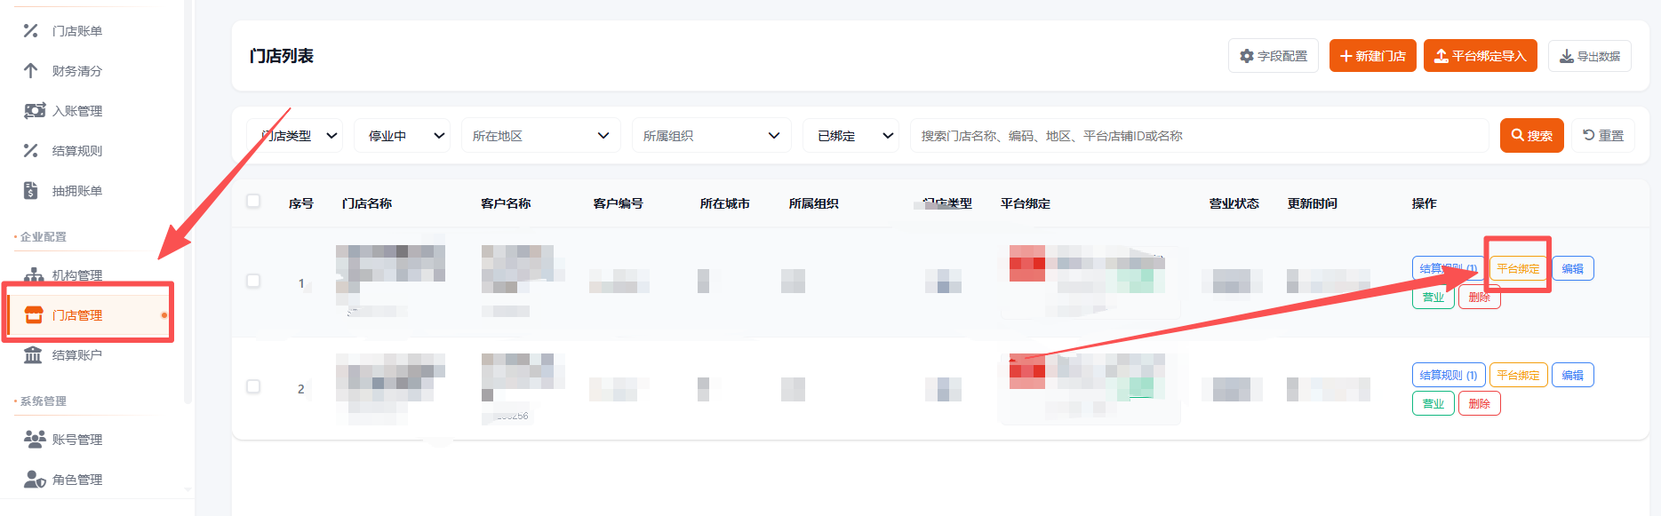Open the 门店类型 dropdown filter
1661x516 pixels.
coord(295,135)
